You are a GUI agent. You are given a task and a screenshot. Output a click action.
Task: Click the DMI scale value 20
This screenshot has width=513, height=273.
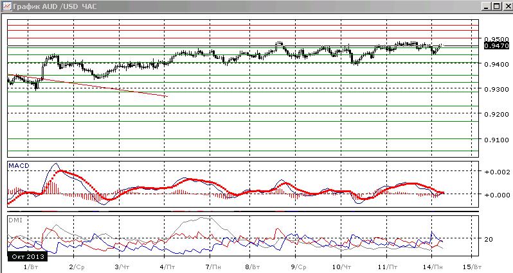point(489,239)
